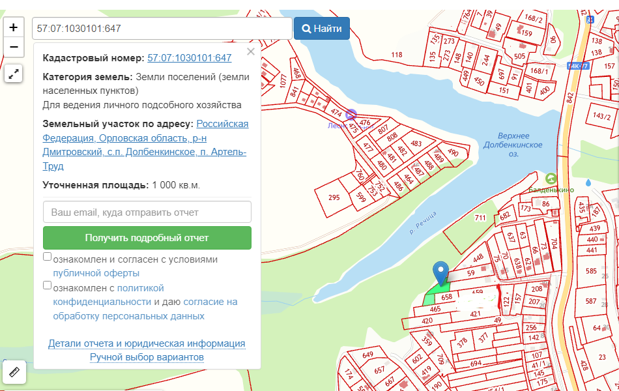
Task: Open Детали отчета и юридическая информация
Action: point(147,343)
